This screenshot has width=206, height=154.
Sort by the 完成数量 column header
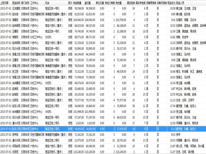pyautogui.click(x=77, y=3)
